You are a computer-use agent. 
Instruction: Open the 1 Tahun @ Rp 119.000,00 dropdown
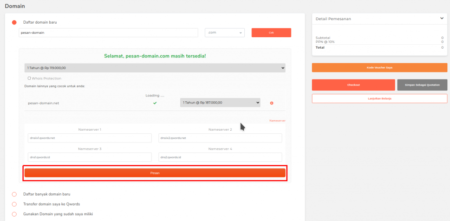(155, 68)
